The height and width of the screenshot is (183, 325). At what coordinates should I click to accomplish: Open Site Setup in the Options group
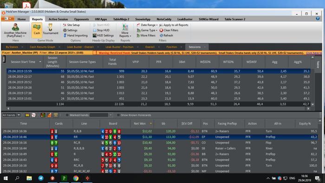[71, 25]
